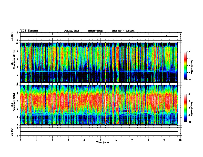Click the "-6" label on ch.2 colorbar
The image size is (203, 157).
coord(189,94)
